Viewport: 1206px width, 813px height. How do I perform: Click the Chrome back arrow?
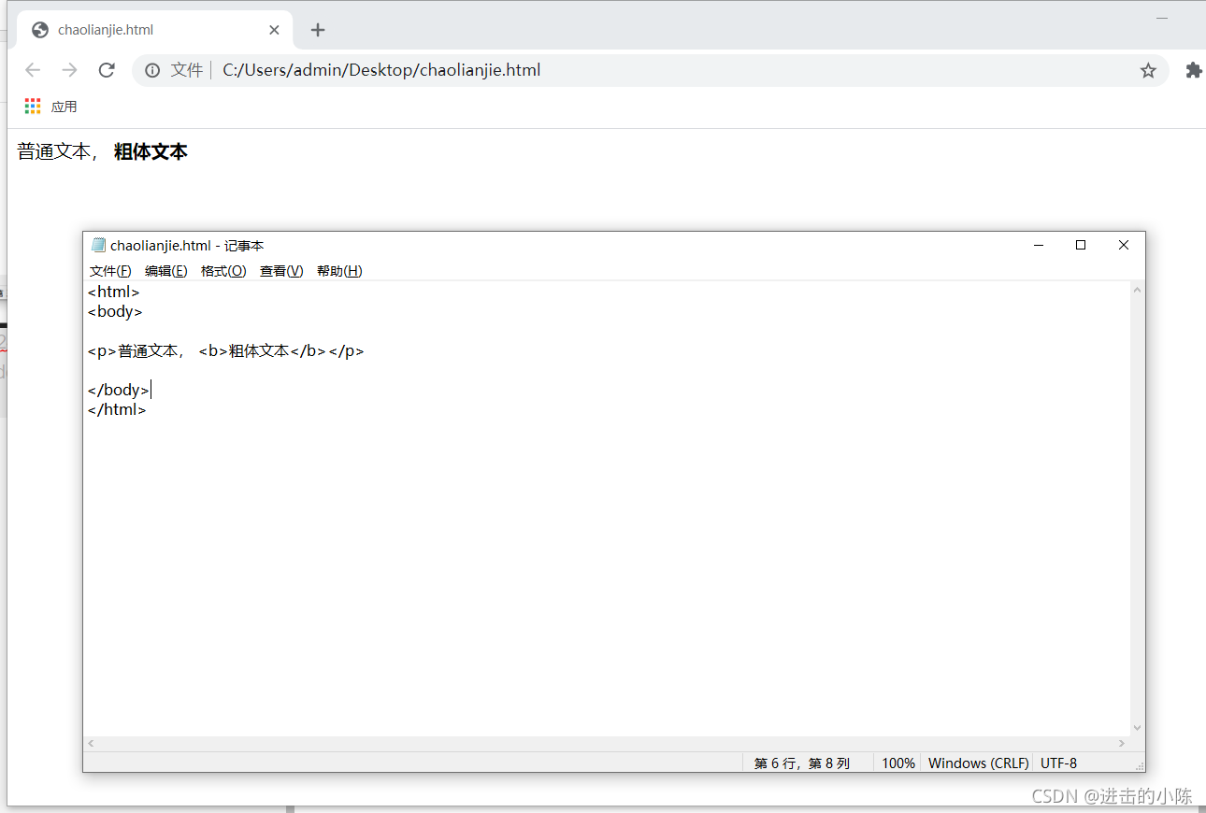pyautogui.click(x=33, y=70)
